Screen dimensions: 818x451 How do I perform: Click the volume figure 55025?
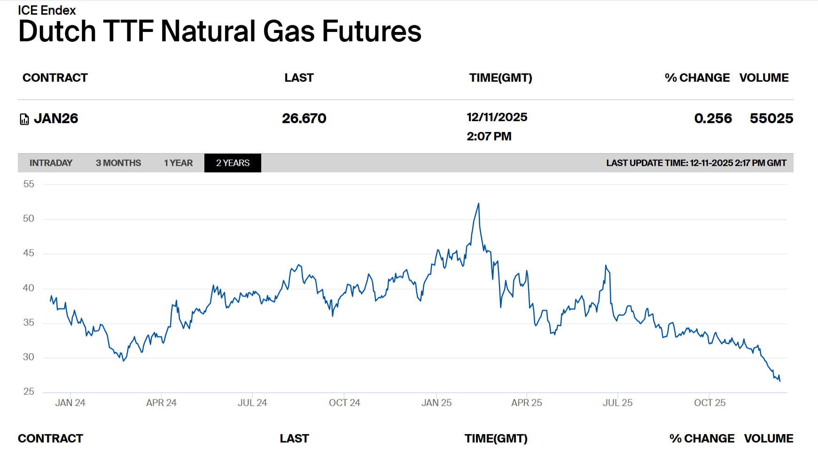point(771,118)
